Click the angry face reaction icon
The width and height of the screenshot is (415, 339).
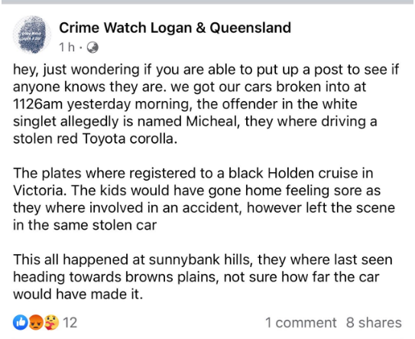pyautogui.click(x=36, y=322)
